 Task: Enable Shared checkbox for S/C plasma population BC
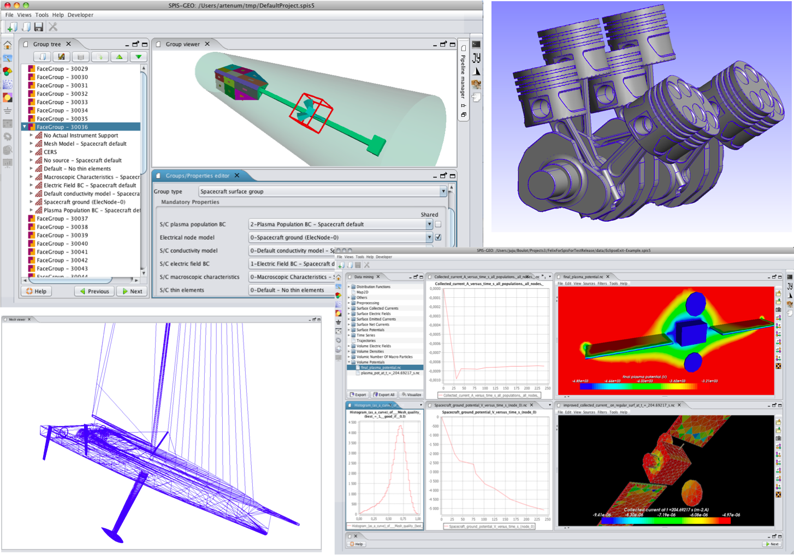tap(438, 225)
